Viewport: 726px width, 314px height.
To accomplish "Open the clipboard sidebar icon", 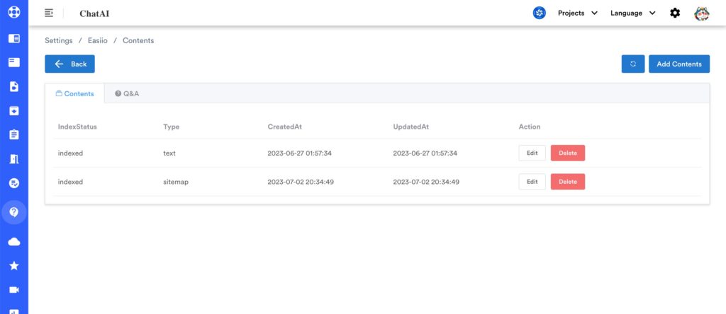I will [14, 135].
